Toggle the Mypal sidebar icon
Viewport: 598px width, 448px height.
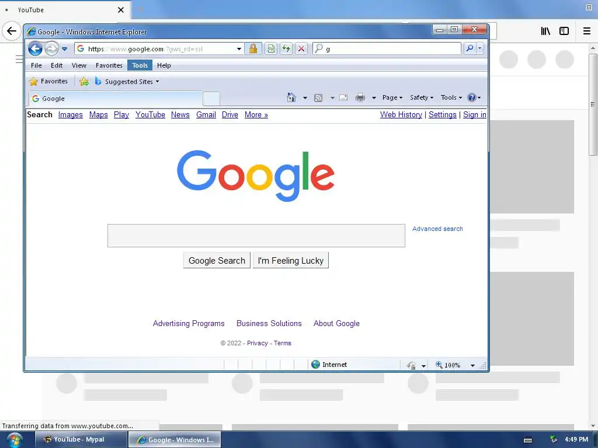coord(564,31)
